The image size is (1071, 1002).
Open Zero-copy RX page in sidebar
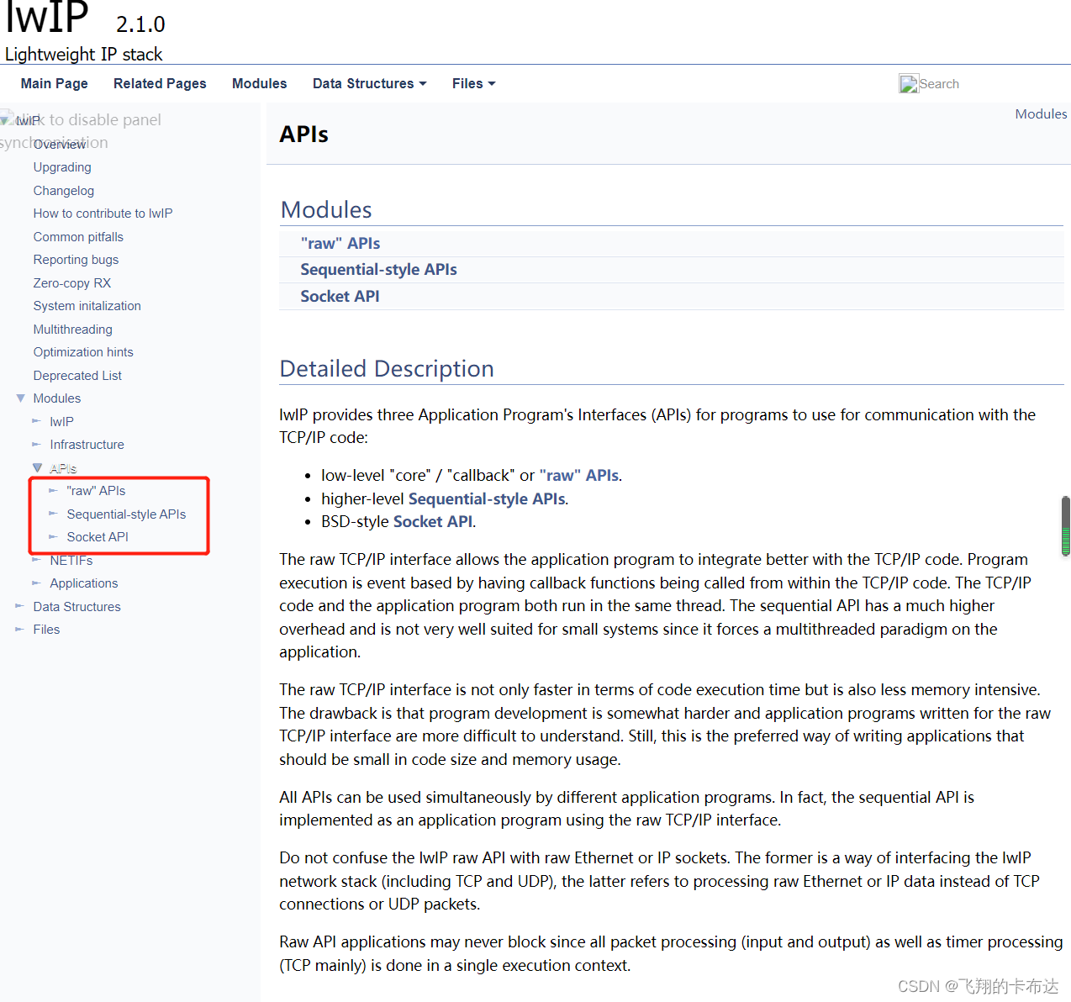(72, 283)
